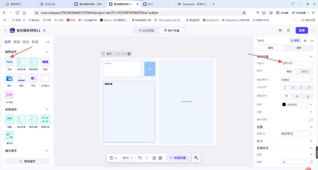Redo the canvas action
318x170 pixels.
[x=147, y=158]
